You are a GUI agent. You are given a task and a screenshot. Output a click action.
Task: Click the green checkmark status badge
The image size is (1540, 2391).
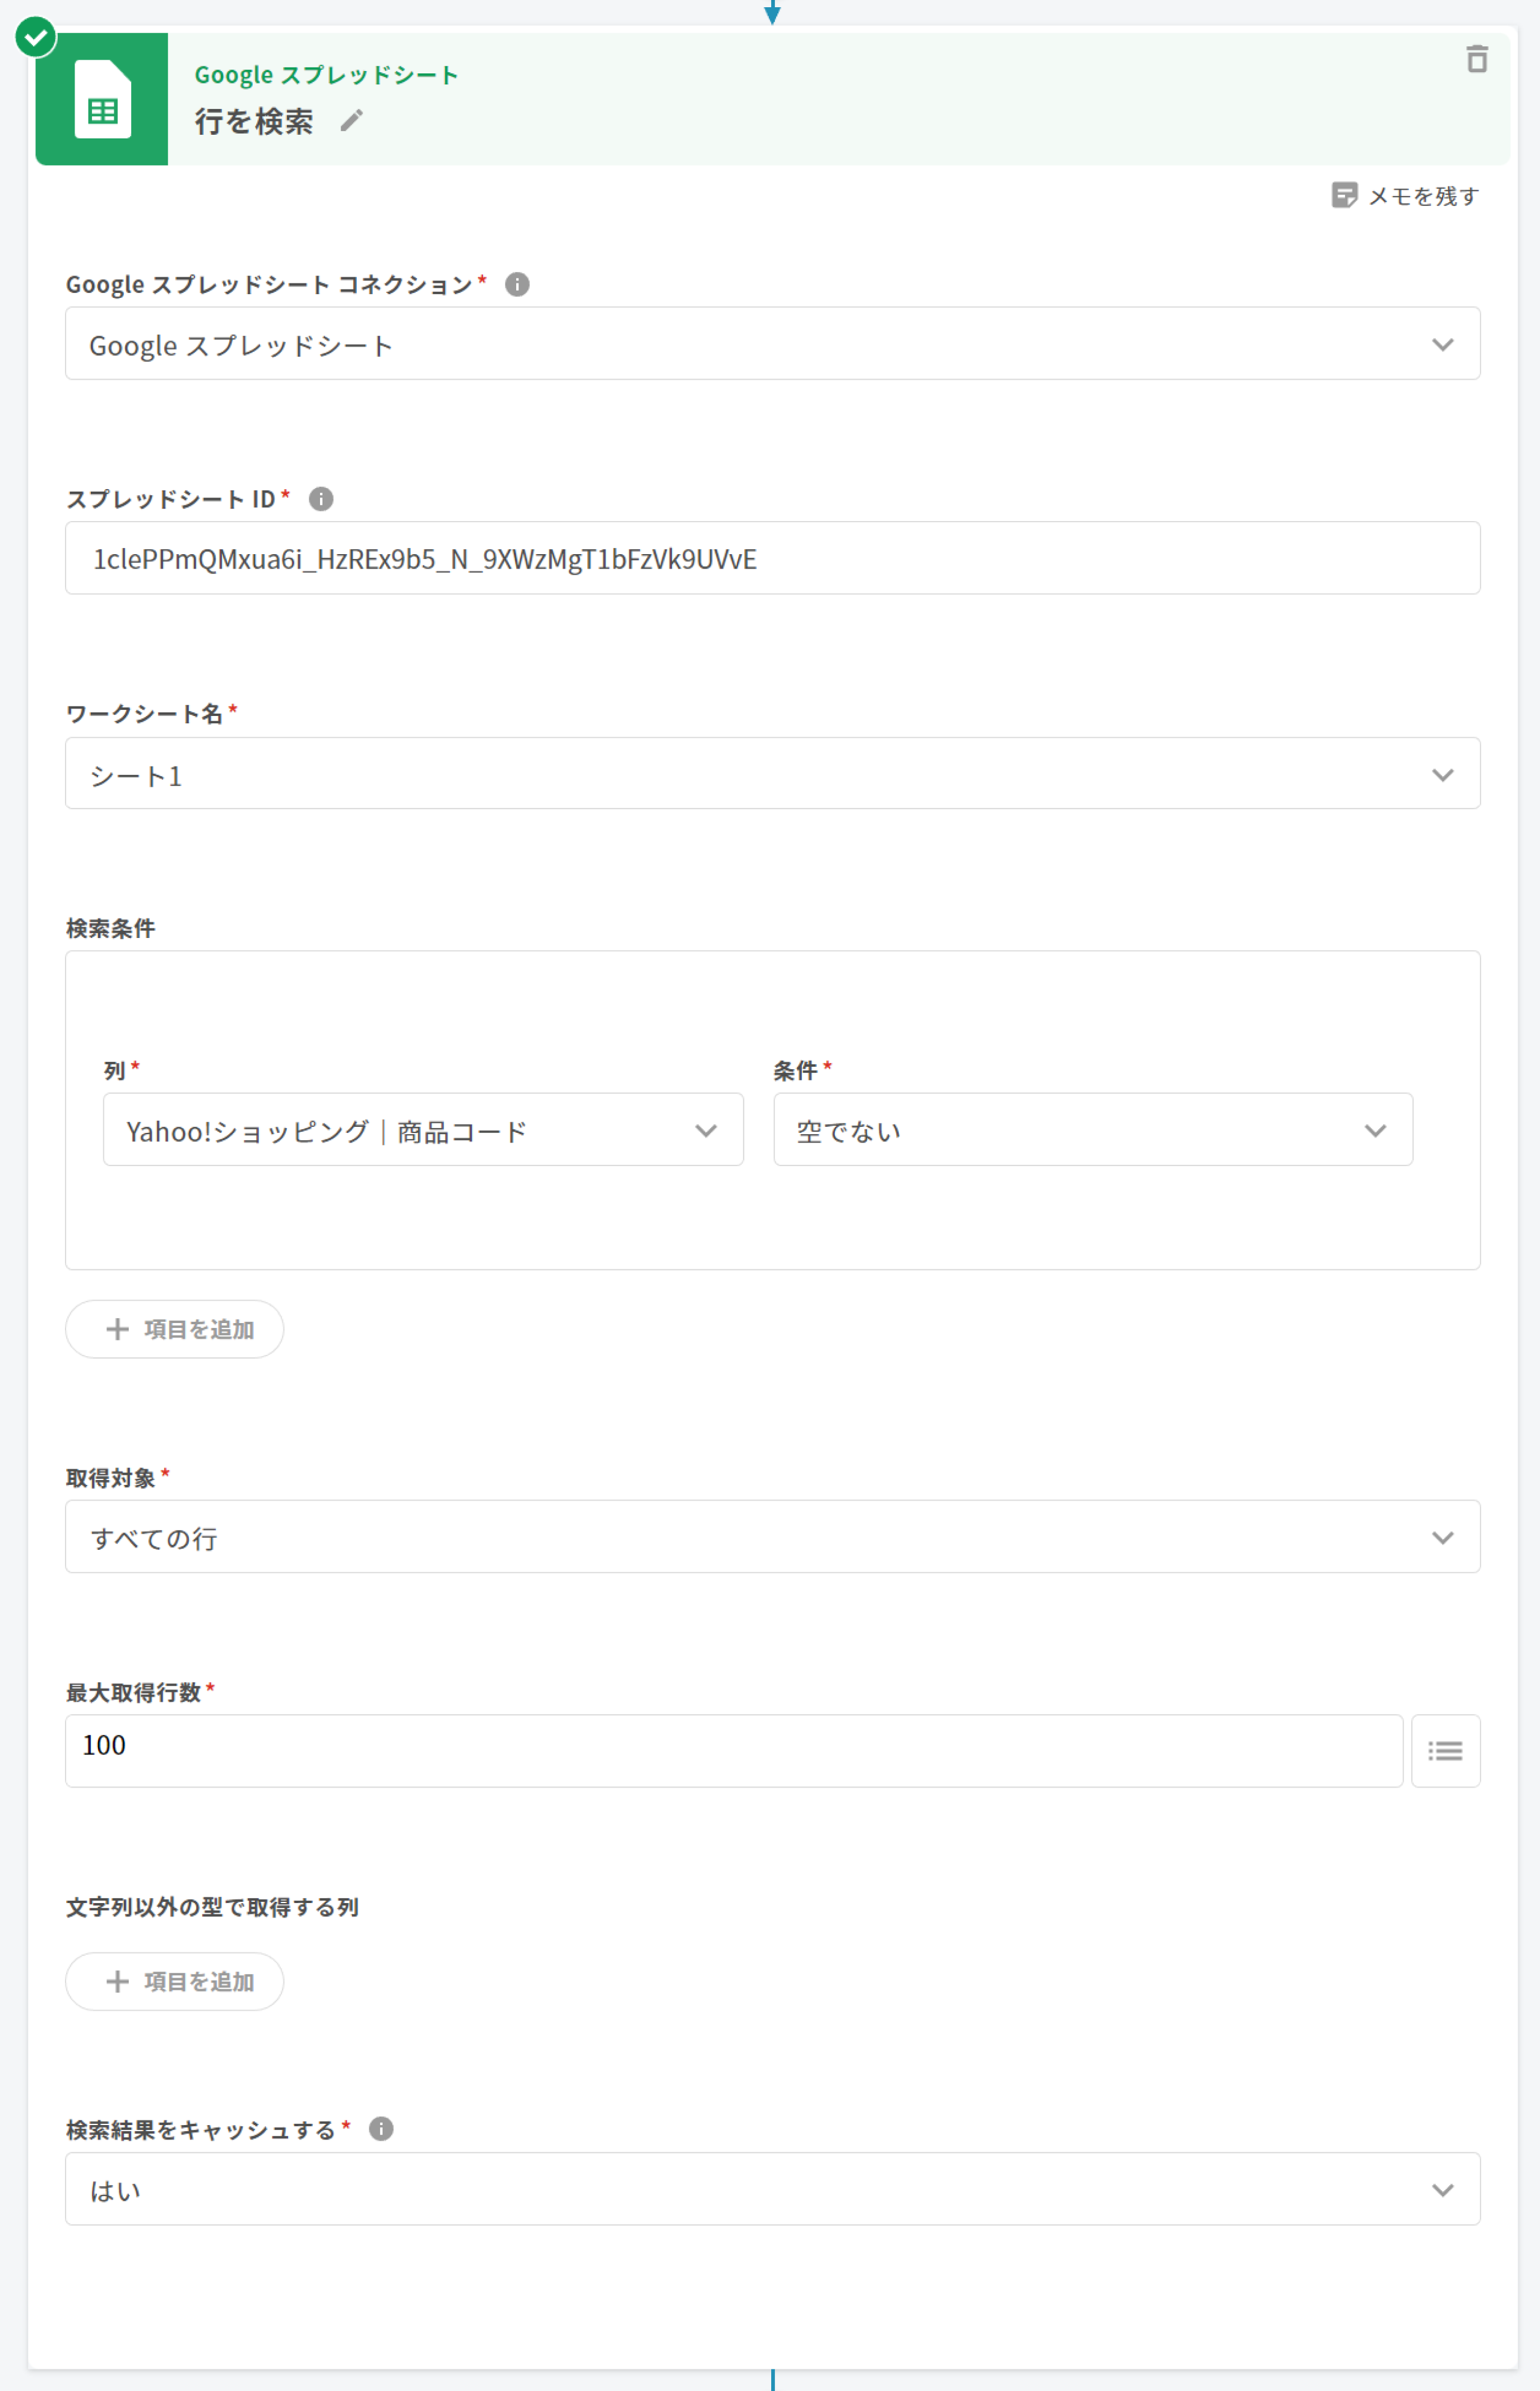(x=36, y=37)
